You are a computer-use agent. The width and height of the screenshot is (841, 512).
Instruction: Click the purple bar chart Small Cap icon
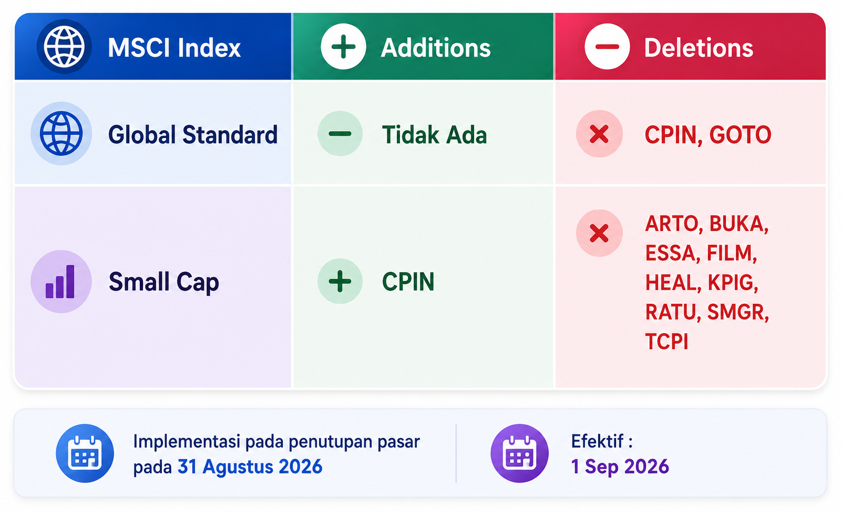click(x=61, y=281)
